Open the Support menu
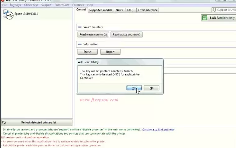 46,5
